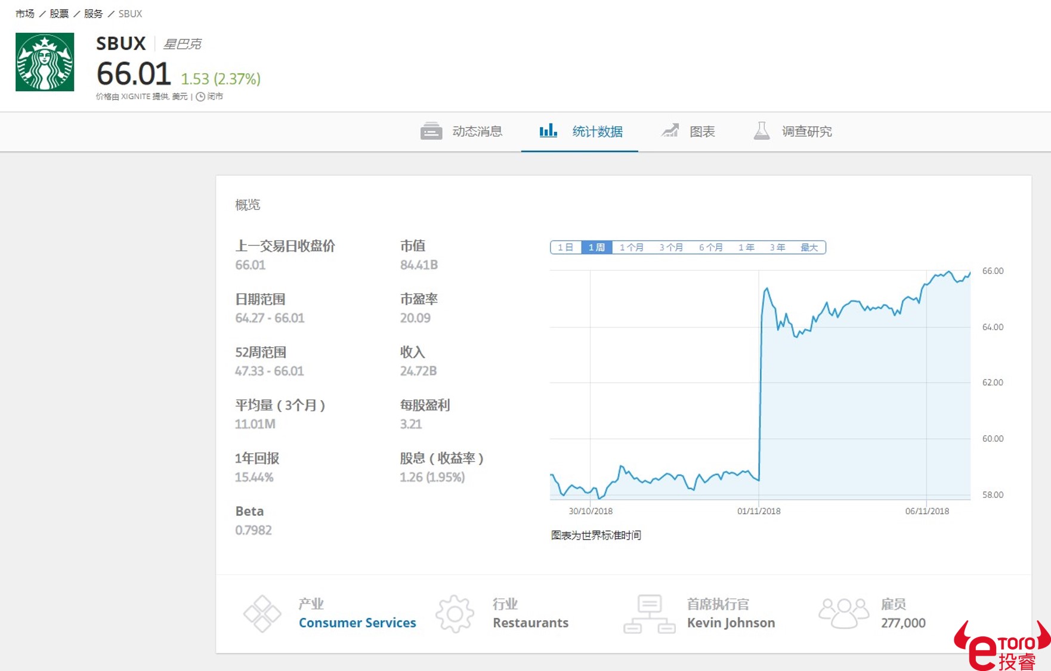Screen dimensions: 1051x671
Task: Click the SBUX ticker heading
Action: click(121, 44)
